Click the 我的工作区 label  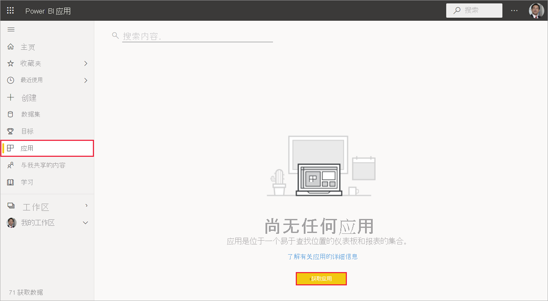(38, 223)
